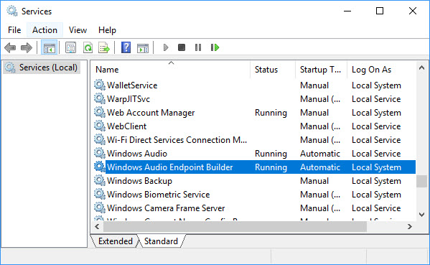Image resolution: width=430 pixels, height=265 pixels.
Task: Click gear icon next to Windows Audio
Action: 100,153
